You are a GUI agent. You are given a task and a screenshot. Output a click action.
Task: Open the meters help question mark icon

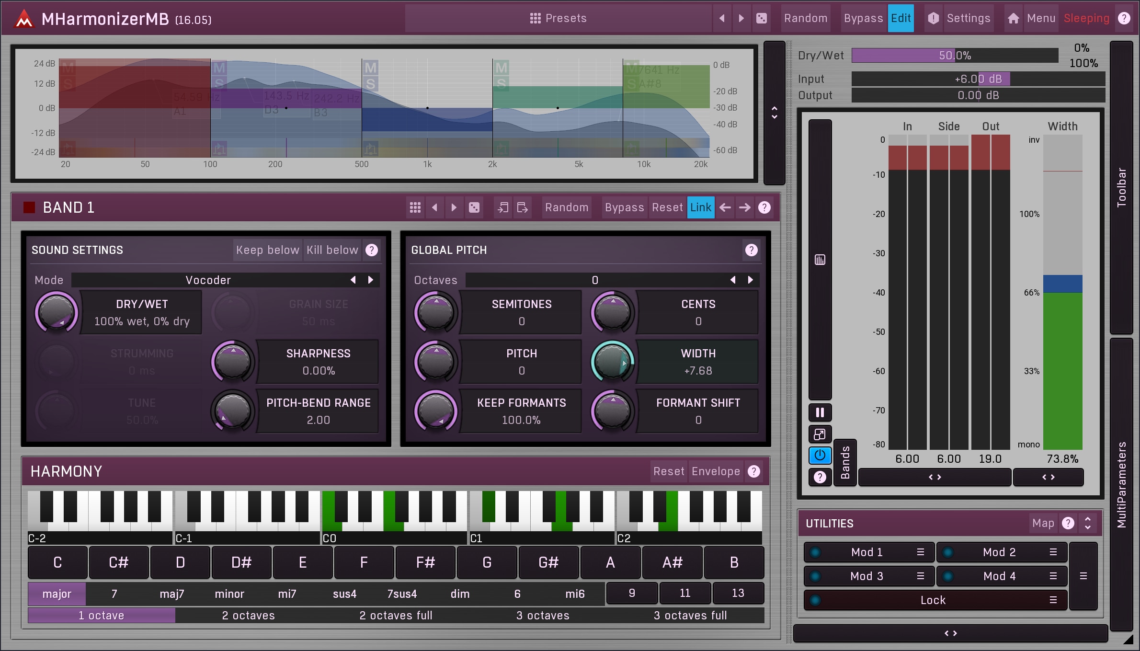click(x=820, y=477)
